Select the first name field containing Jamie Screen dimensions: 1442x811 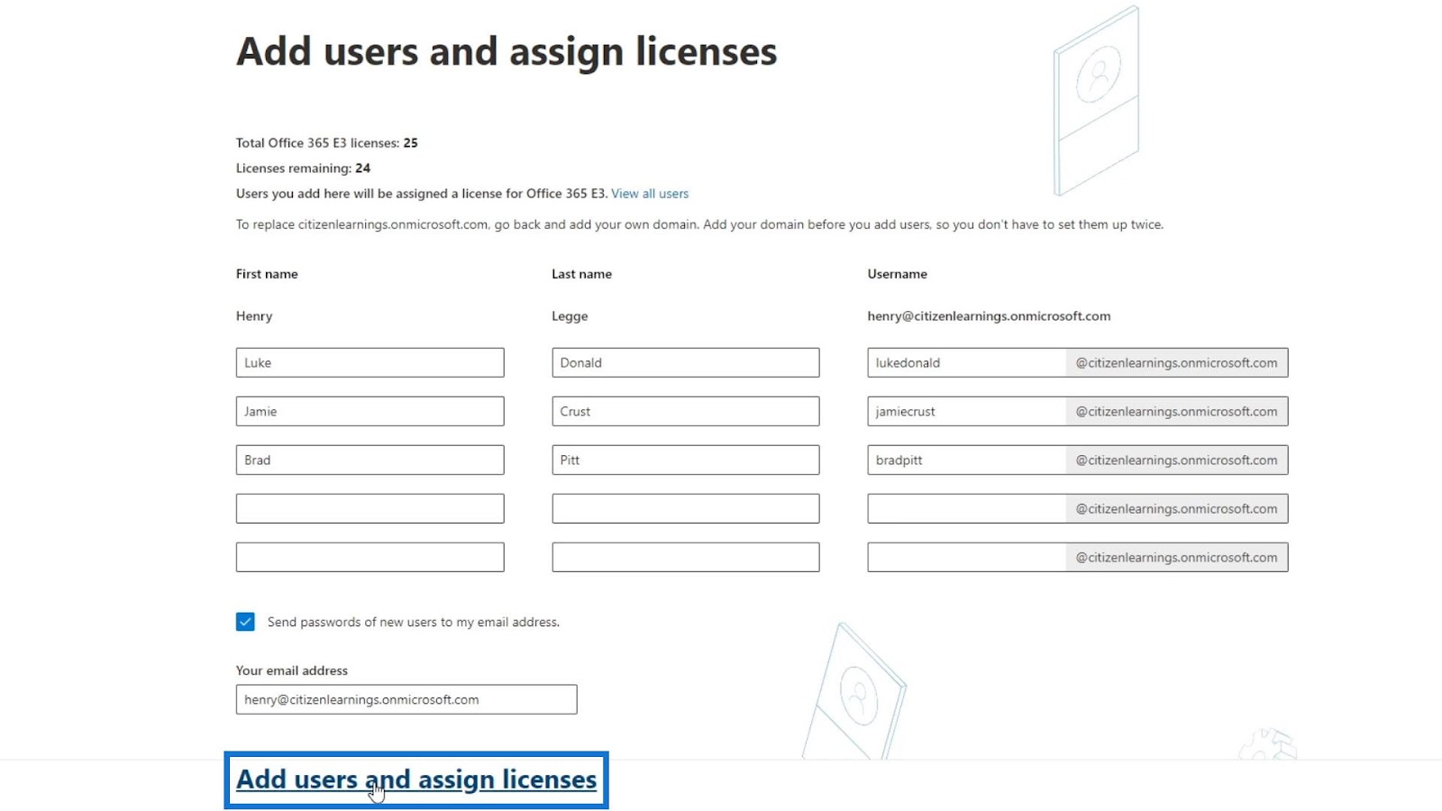coord(370,412)
